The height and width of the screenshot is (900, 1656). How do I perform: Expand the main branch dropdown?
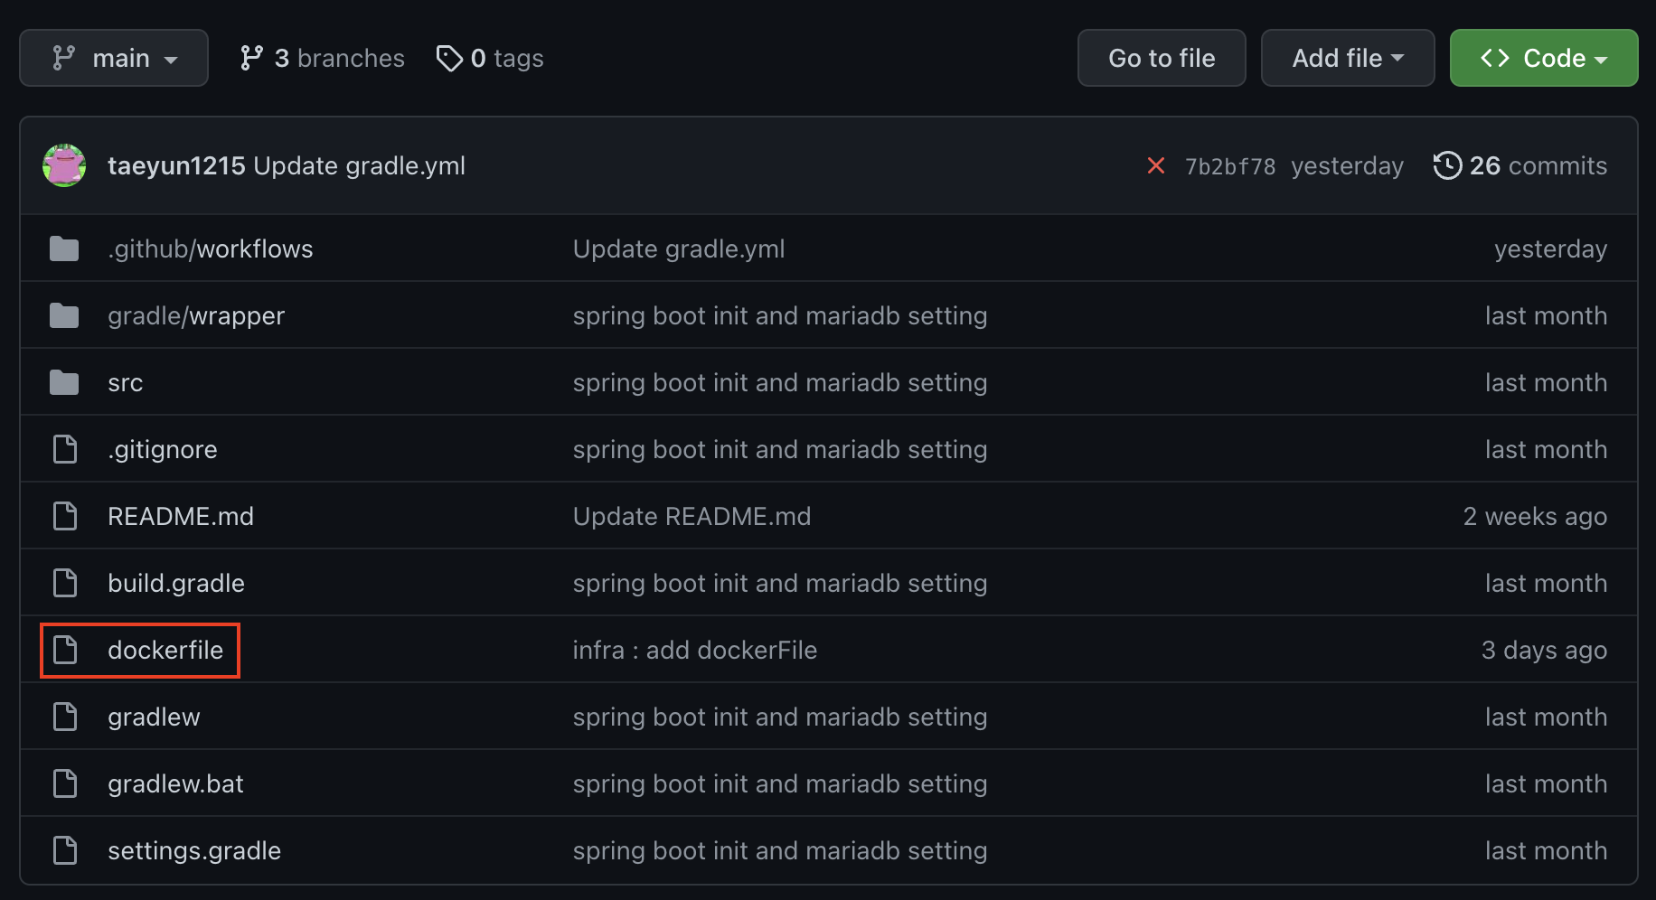pyautogui.click(x=114, y=58)
